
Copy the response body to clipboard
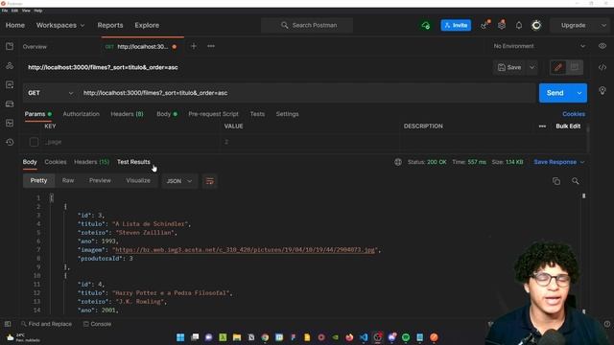point(556,181)
